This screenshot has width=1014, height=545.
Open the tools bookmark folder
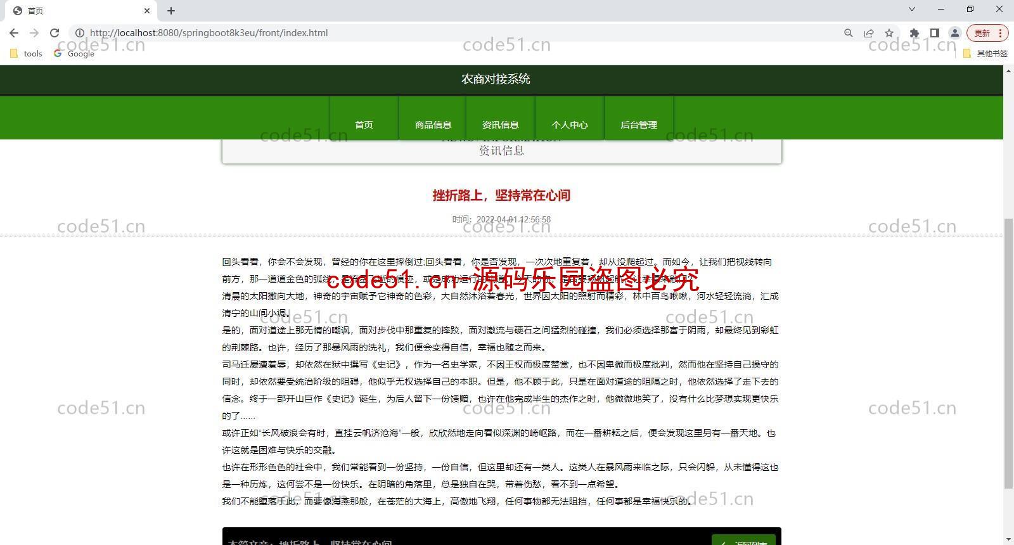(x=26, y=54)
